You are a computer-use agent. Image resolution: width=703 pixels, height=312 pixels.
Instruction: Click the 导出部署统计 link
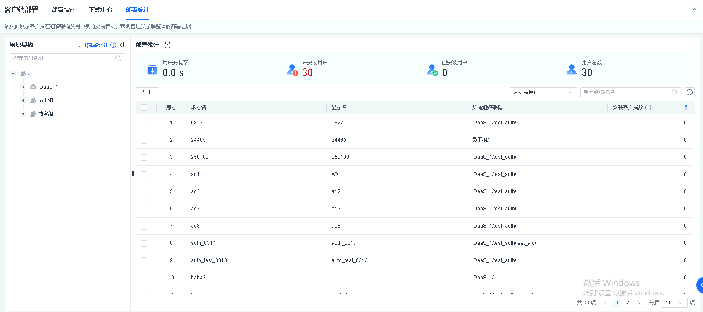93,45
